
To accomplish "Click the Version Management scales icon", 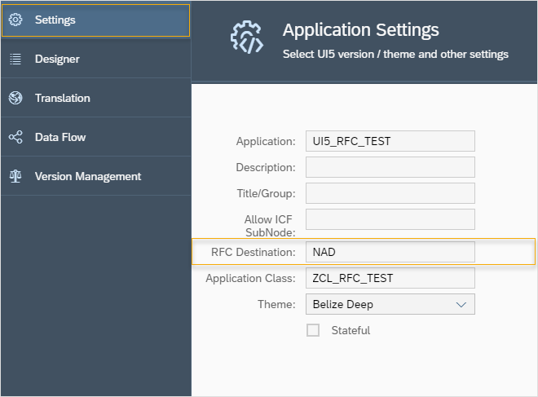I will click(15, 176).
